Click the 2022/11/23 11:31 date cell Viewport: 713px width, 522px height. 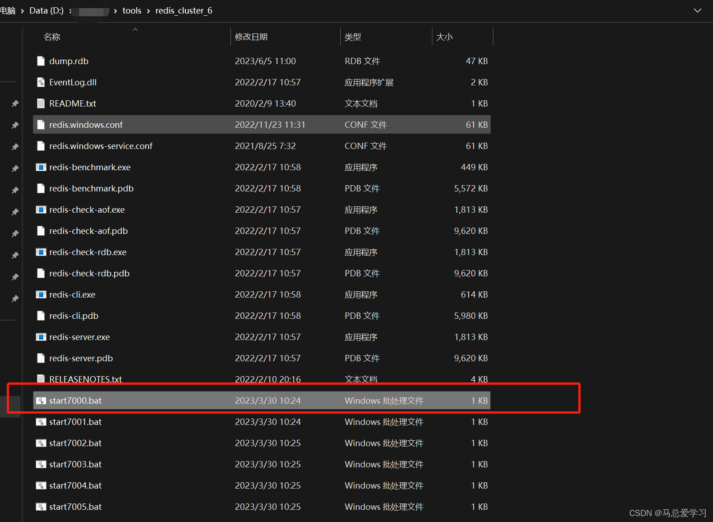[270, 125]
